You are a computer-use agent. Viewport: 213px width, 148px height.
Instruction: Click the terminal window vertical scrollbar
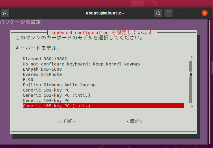(x=209, y=82)
